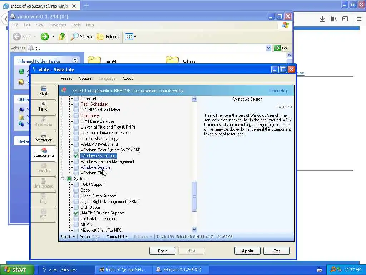Open the Tasks section in vLite sidebar
366x275 pixels.
pos(43,107)
